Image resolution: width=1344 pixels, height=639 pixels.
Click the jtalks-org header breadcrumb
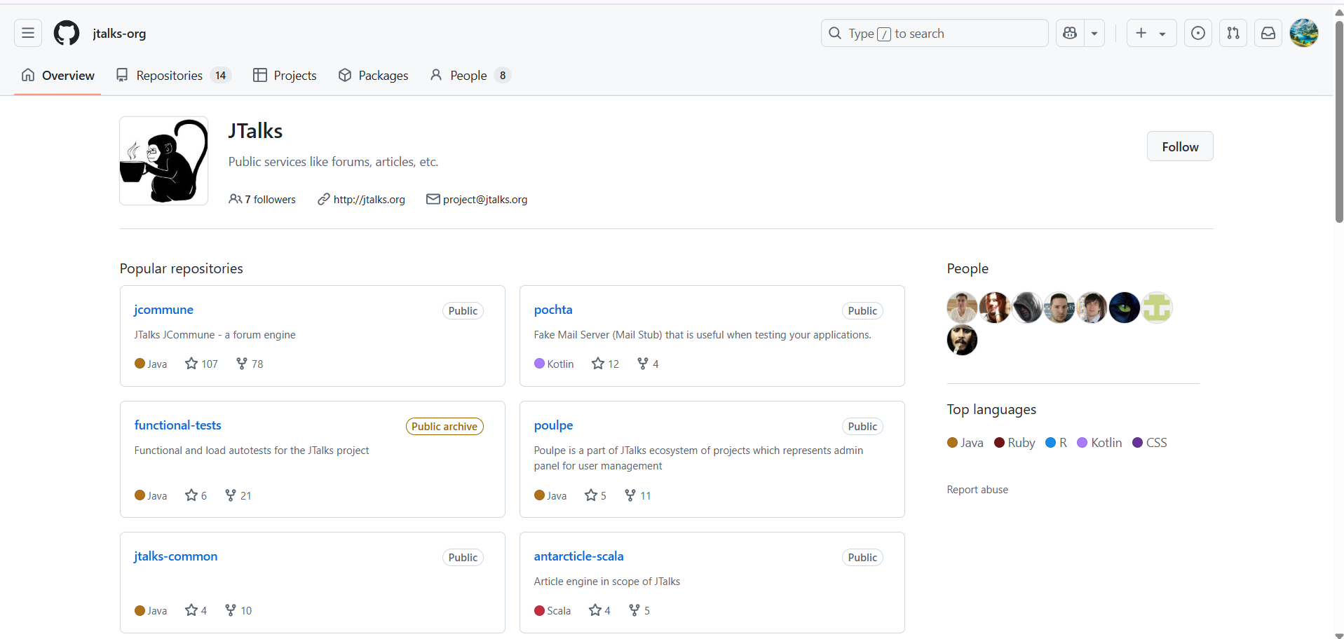119,33
